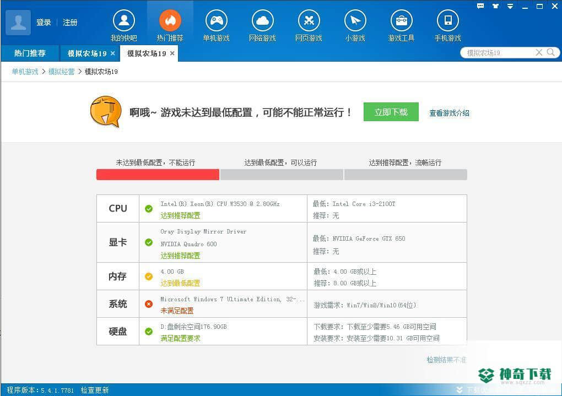Click the 注册 register link

(70, 22)
